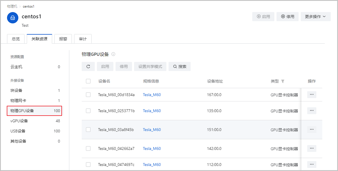Viewport: 338px width, 171px height.
Task: Refresh the physical GPU device list
Action: (88, 66)
